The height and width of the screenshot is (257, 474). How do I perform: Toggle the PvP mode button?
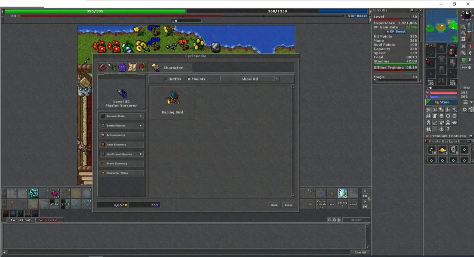click(467, 67)
